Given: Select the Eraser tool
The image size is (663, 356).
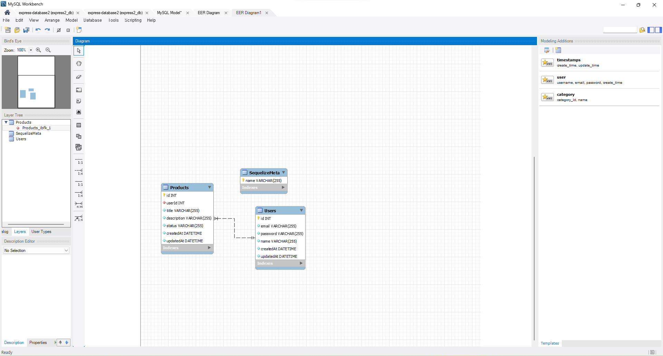Looking at the screenshot, I should [x=79, y=77].
